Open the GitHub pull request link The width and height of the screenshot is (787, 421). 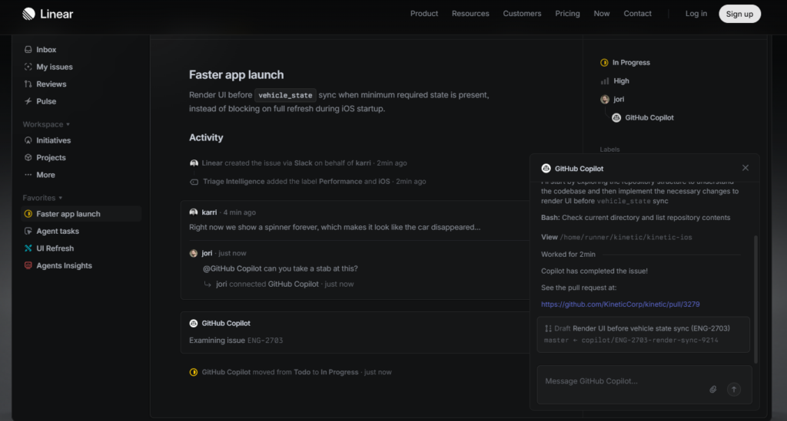tap(620, 304)
